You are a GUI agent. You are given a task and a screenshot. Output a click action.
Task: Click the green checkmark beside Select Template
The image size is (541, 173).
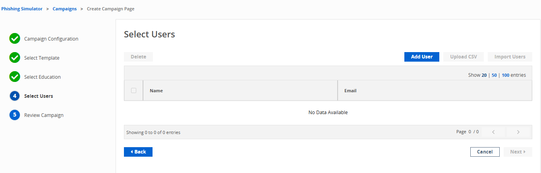(x=15, y=58)
